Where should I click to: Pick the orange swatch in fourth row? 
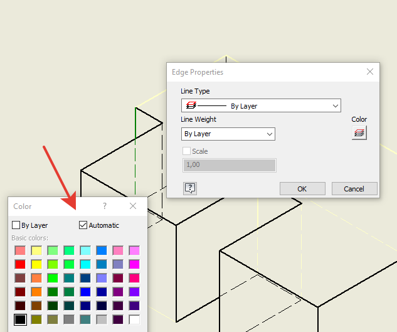pos(36,292)
